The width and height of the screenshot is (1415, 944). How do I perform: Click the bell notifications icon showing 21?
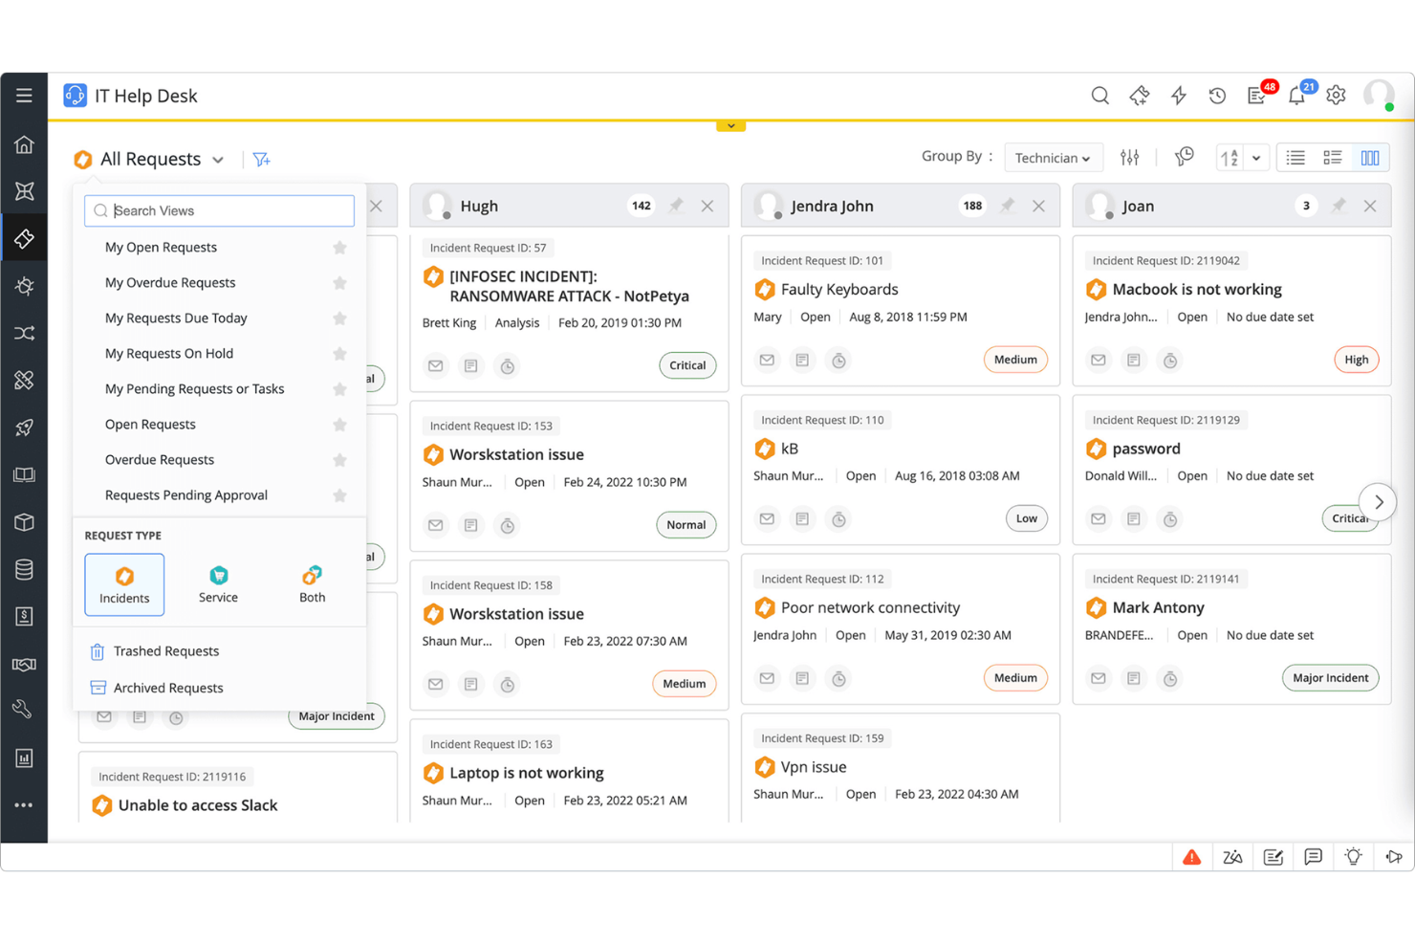tap(1296, 96)
